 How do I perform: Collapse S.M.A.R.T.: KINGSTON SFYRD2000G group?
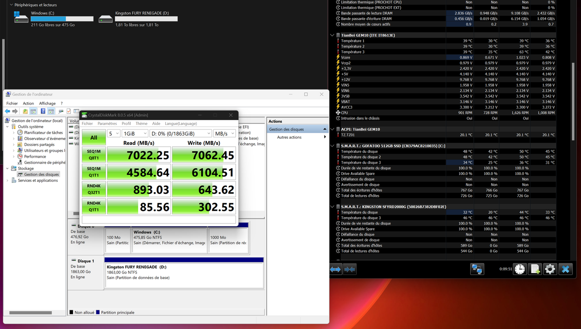coord(332,206)
